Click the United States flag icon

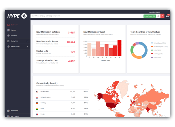pos(37,92)
